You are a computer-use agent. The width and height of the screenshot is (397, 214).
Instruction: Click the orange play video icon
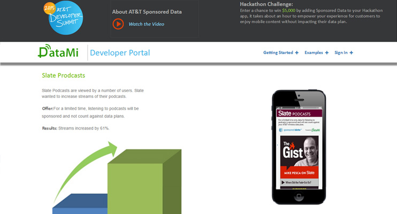[118, 24]
